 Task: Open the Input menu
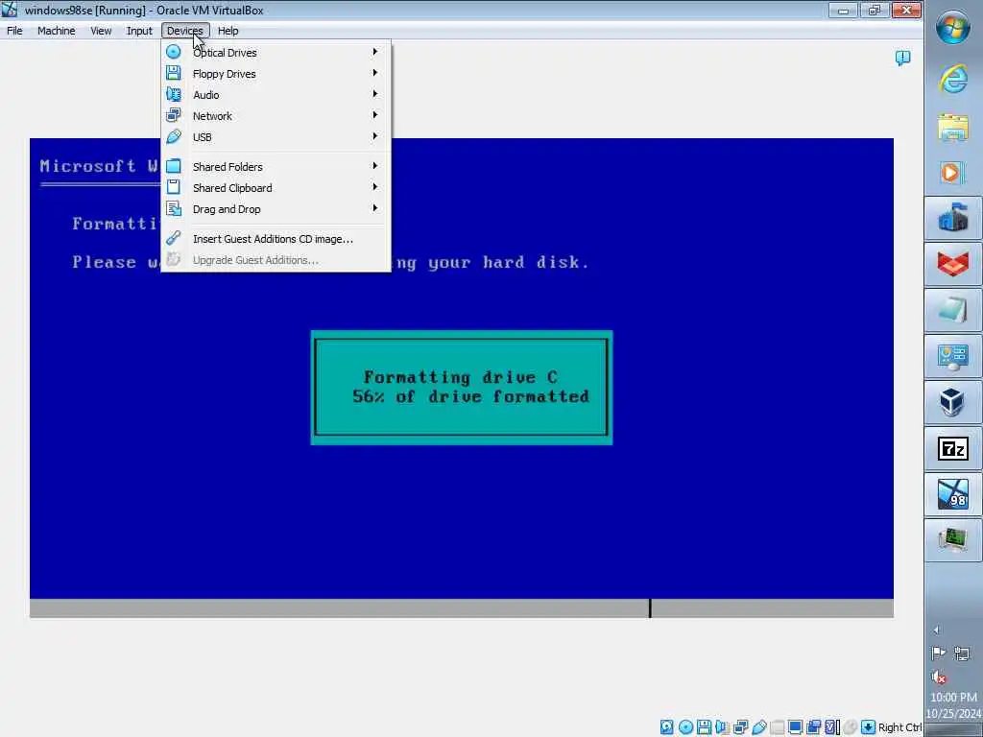click(139, 31)
